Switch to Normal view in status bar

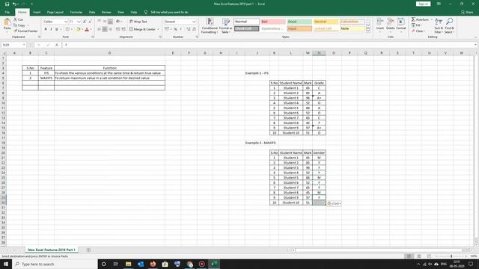coord(409,256)
